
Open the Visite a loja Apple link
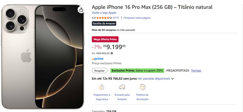pos(104,13)
